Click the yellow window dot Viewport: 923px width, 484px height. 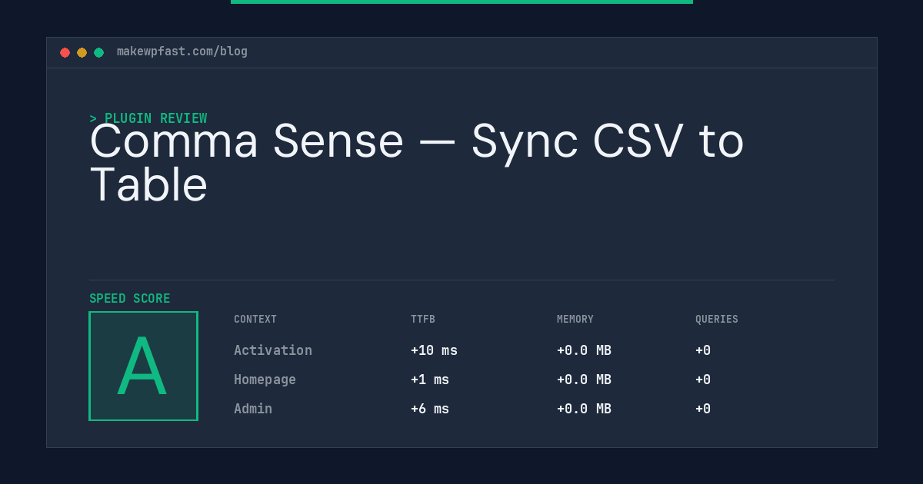click(82, 52)
